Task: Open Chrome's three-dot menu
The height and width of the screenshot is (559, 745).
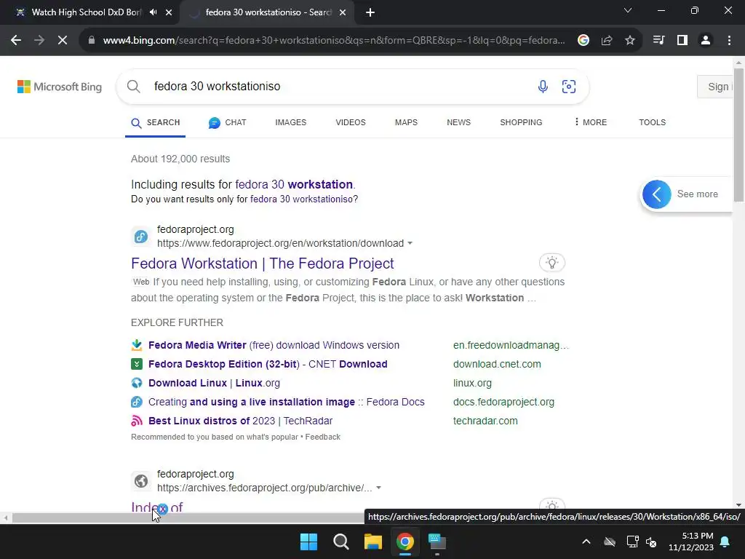Action: pos(729,41)
